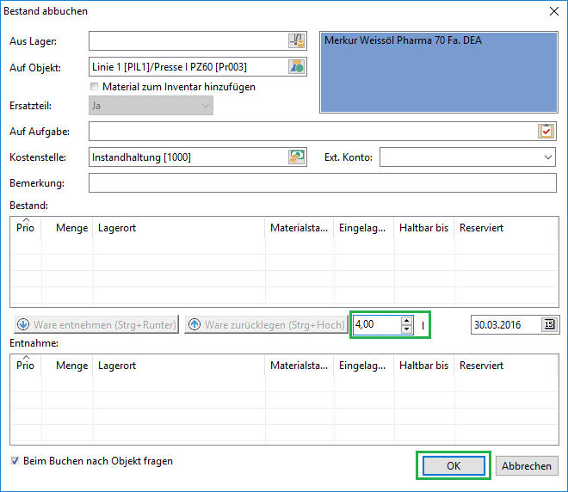
Task: Sort Entnahme table by Prio column
Action: pos(25,366)
